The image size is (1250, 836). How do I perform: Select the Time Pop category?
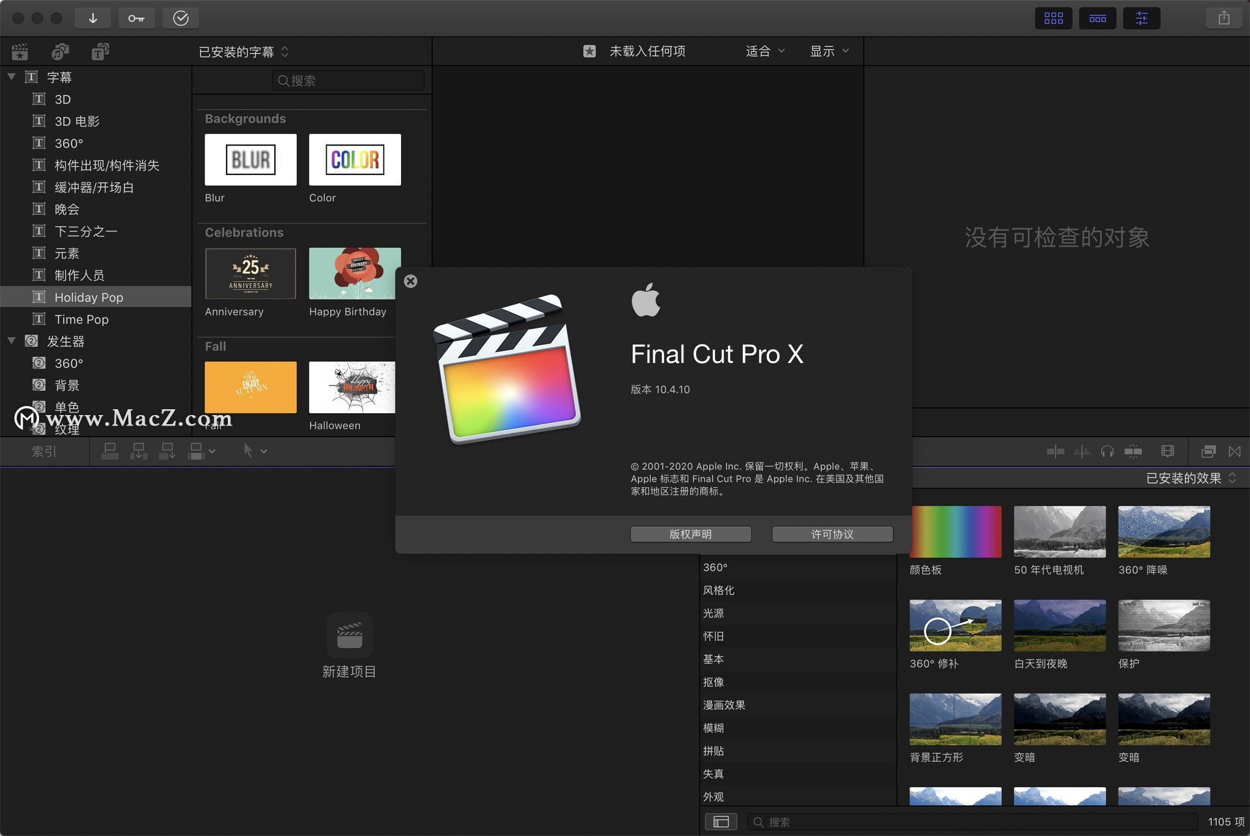tap(96, 319)
